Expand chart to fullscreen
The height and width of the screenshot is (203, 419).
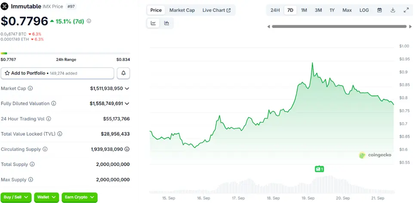coord(406,10)
